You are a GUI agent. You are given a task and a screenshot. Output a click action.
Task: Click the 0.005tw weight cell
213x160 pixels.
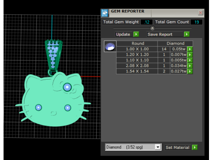(179, 60)
